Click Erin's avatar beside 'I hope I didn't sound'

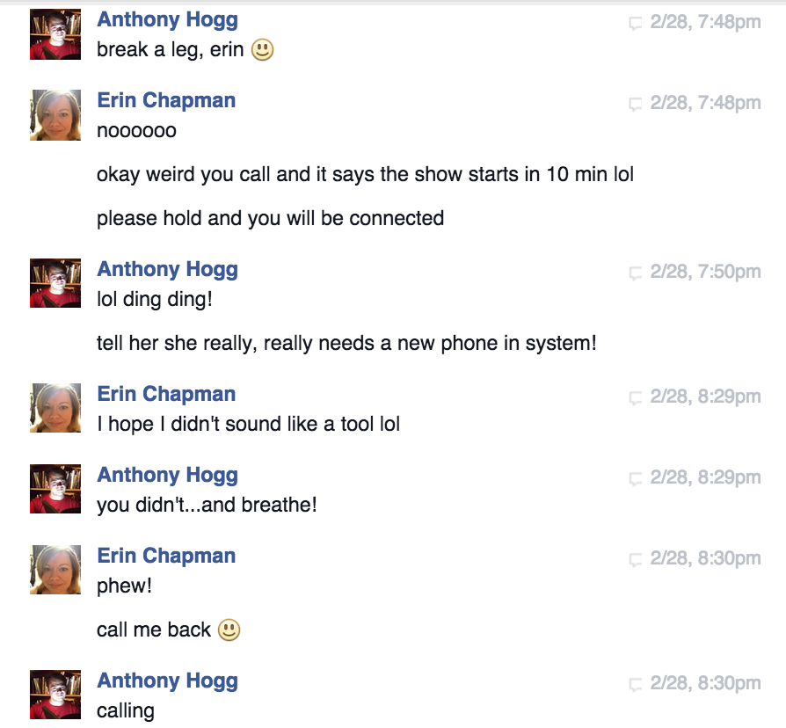click(x=55, y=408)
